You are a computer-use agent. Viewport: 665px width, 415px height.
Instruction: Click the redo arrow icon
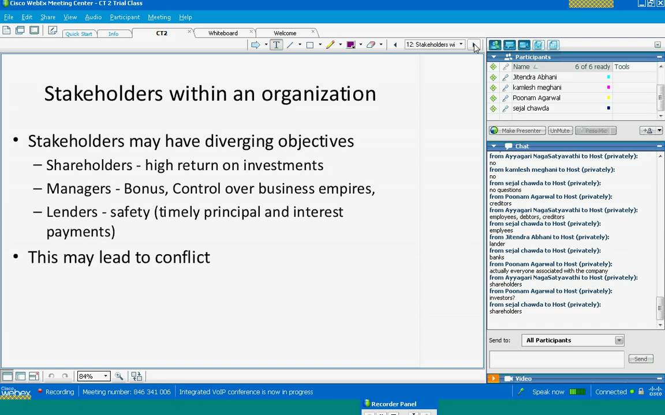coord(65,376)
